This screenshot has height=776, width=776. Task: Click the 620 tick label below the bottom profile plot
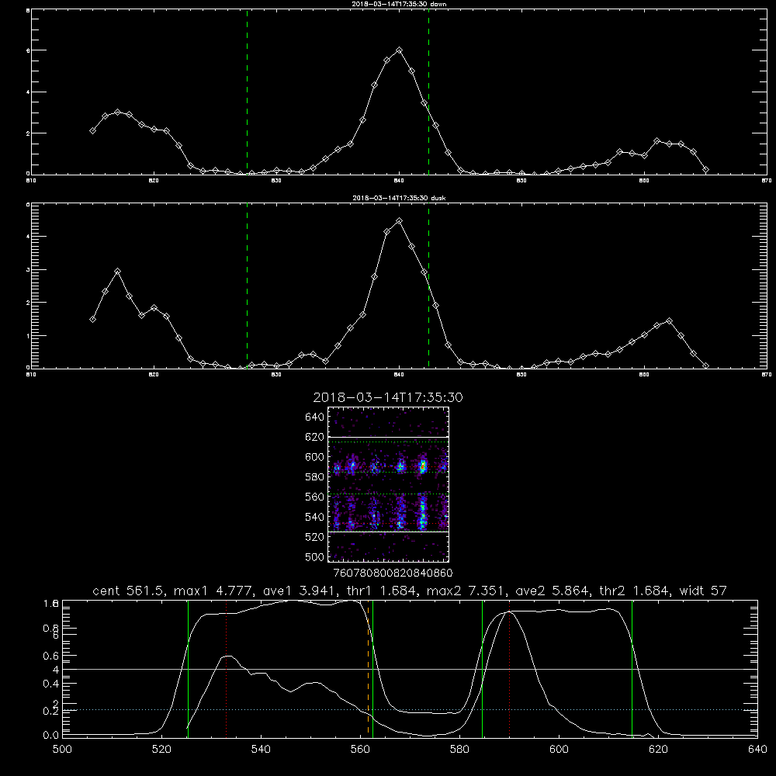tap(658, 750)
